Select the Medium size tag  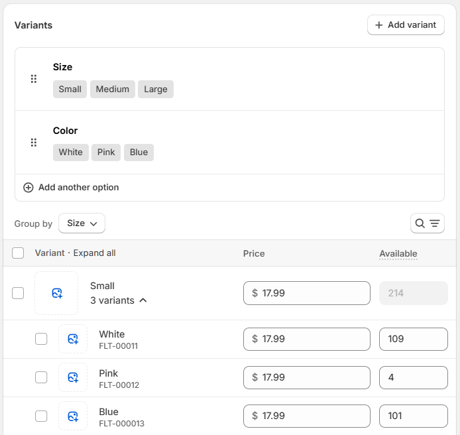[x=113, y=90]
